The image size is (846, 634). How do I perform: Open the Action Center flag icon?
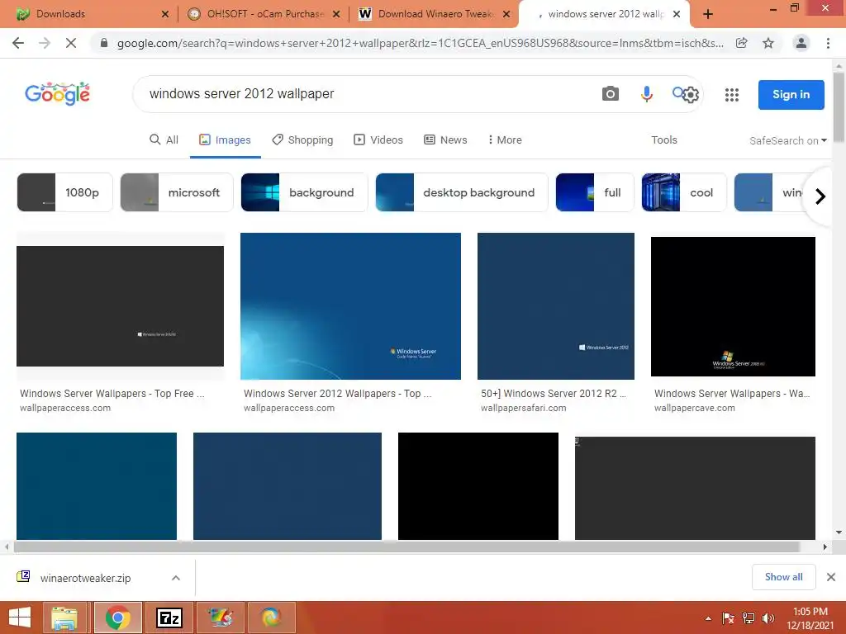point(728,618)
